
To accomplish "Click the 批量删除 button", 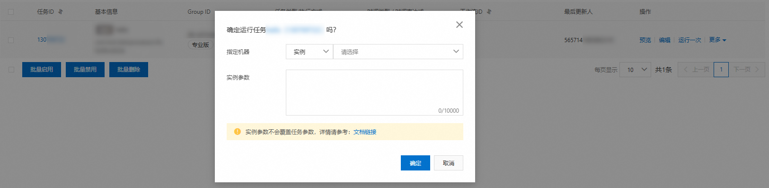I will click(129, 70).
